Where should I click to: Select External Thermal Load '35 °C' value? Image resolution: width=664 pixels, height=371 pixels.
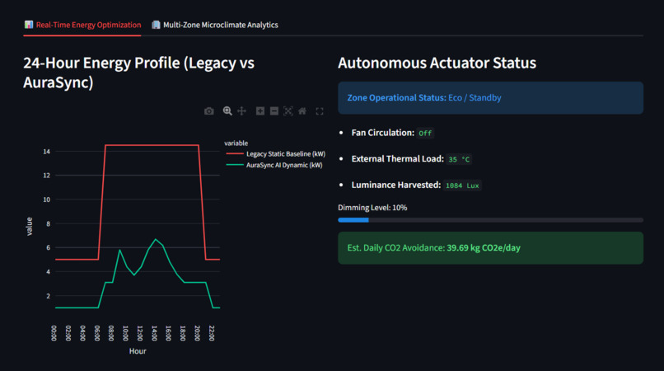(x=459, y=159)
